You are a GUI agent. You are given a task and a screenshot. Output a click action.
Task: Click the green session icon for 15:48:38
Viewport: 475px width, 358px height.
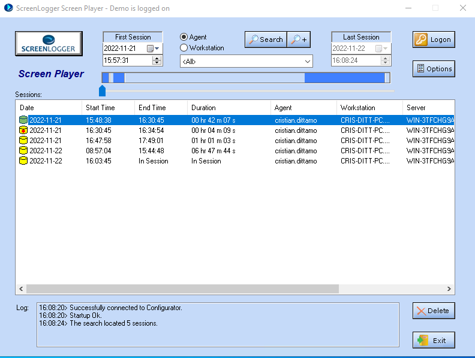(23, 120)
